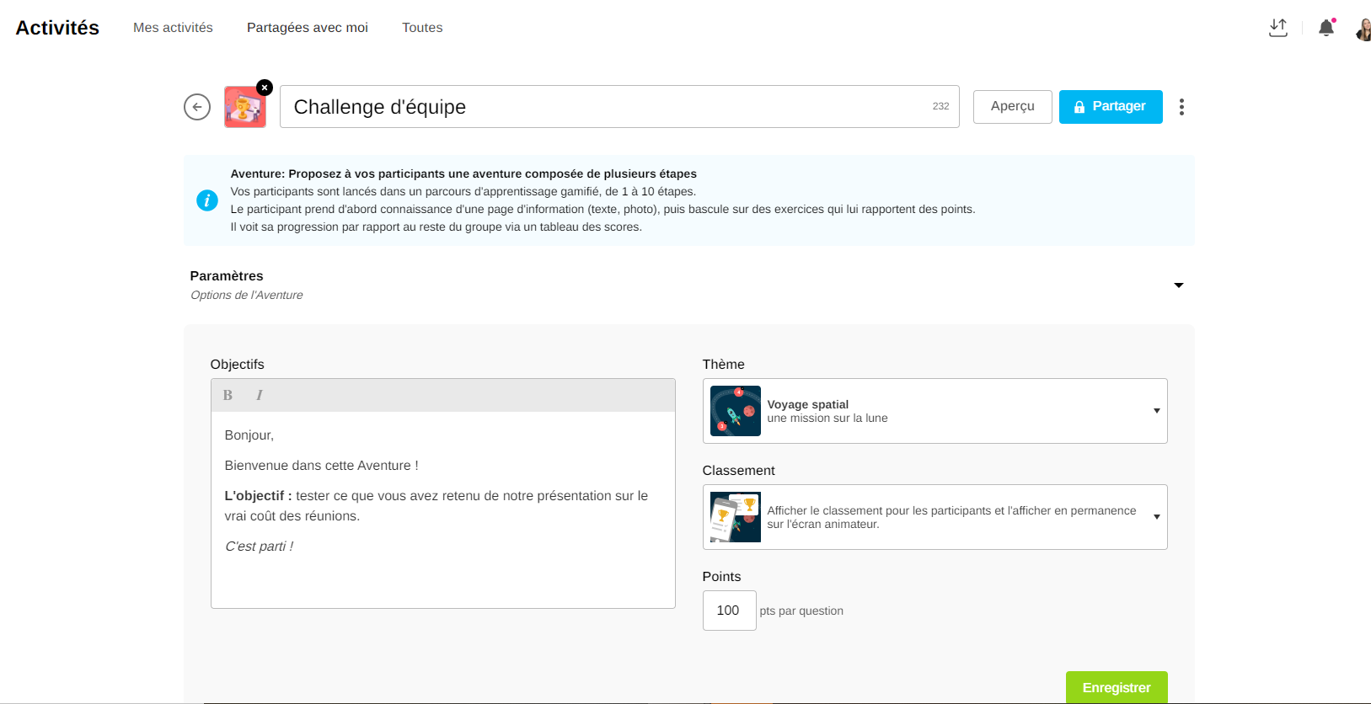Toggle bold formatting in the Objectifs editor
Image resolution: width=1371 pixels, height=704 pixels.
pos(228,395)
